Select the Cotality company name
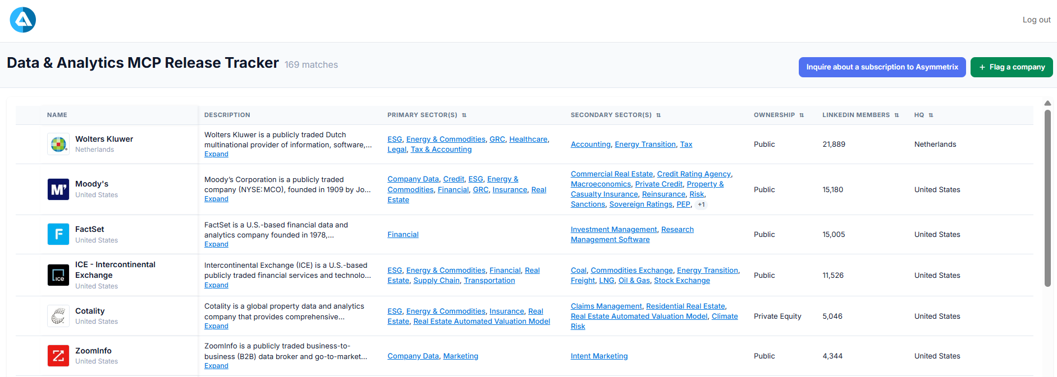 point(90,311)
